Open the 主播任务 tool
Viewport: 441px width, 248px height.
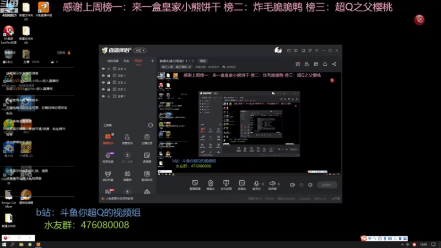coord(147,139)
